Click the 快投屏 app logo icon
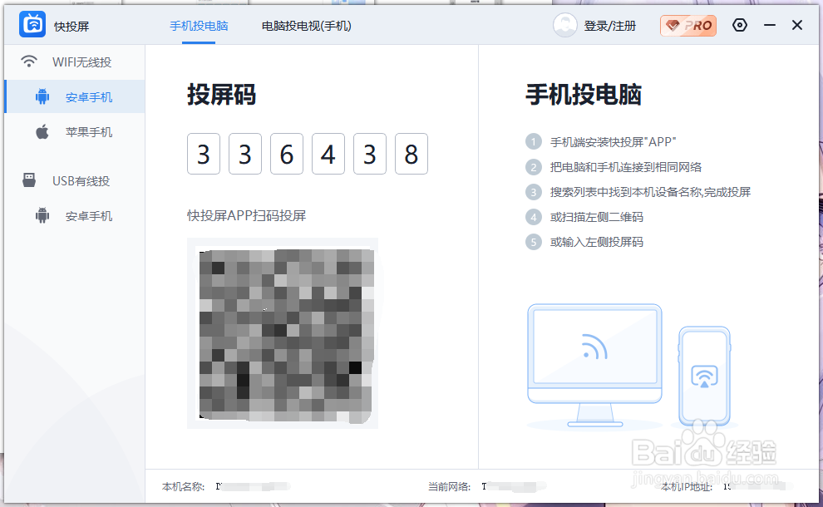The image size is (823, 507). click(x=32, y=24)
